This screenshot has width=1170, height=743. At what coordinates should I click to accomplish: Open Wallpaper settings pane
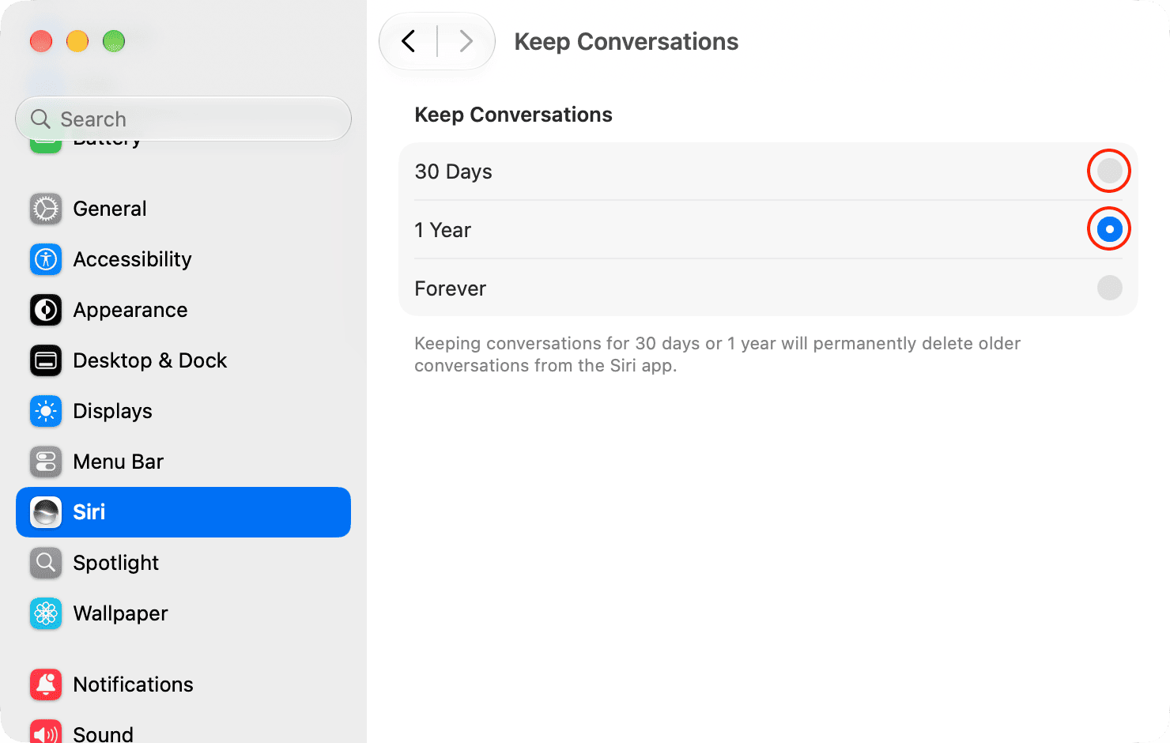coord(183,613)
